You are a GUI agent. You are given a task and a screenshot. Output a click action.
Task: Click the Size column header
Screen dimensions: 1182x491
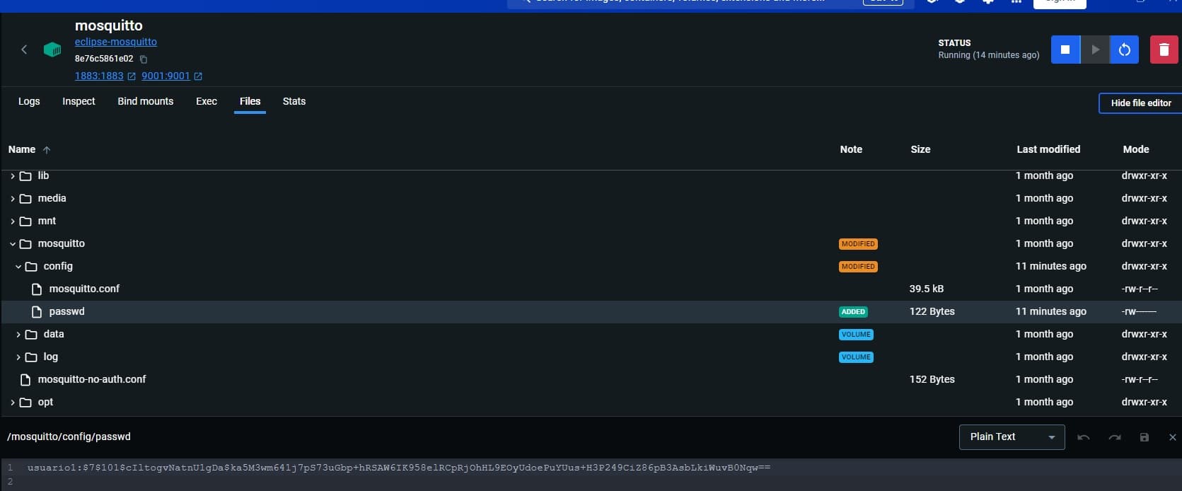pyautogui.click(x=920, y=149)
